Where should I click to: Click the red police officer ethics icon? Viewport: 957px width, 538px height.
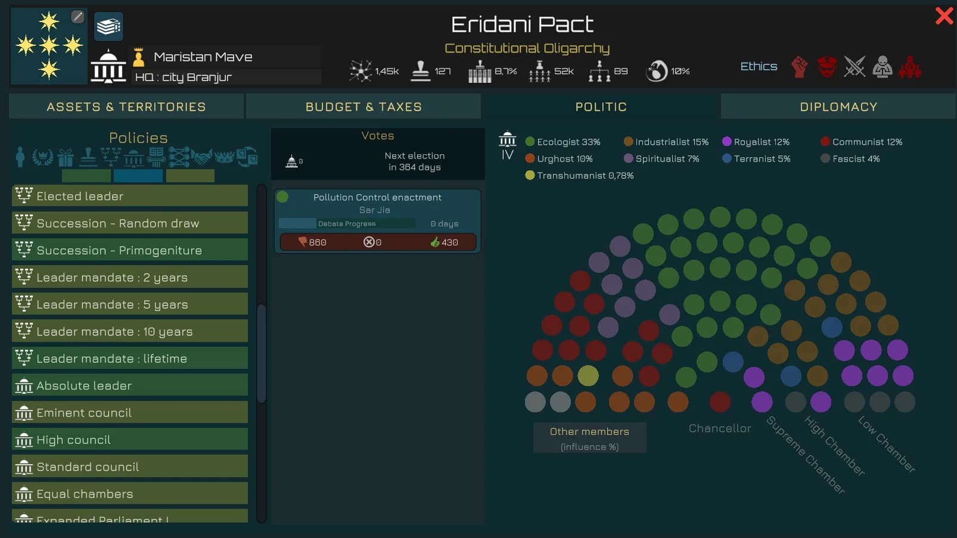tap(827, 67)
